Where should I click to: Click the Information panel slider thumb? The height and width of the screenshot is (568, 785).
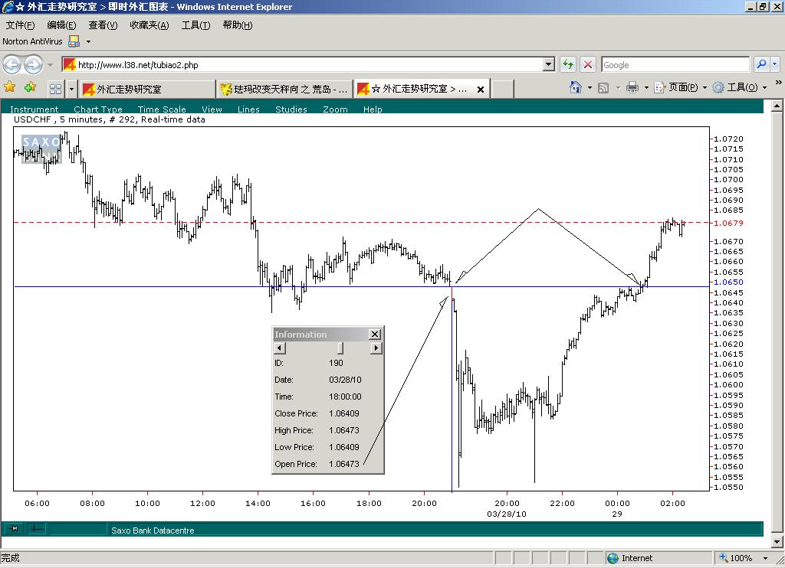point(340,348)
